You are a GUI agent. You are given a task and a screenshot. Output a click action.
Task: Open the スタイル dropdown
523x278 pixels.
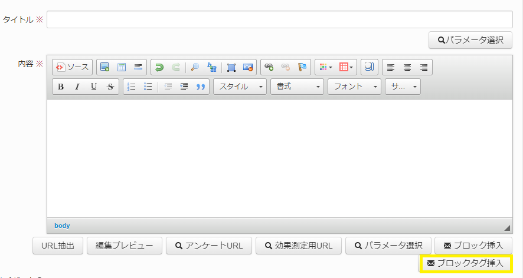coord(240,87)
